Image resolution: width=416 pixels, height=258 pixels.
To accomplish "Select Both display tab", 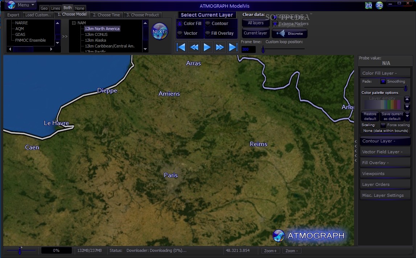I will [x=67, y=8].
